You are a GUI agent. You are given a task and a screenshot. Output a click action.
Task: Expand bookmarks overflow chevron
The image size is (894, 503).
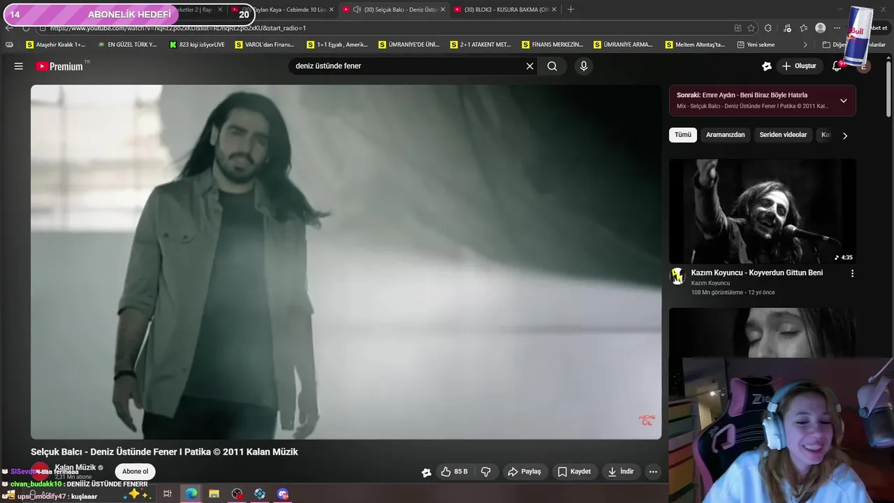point(805,45)
